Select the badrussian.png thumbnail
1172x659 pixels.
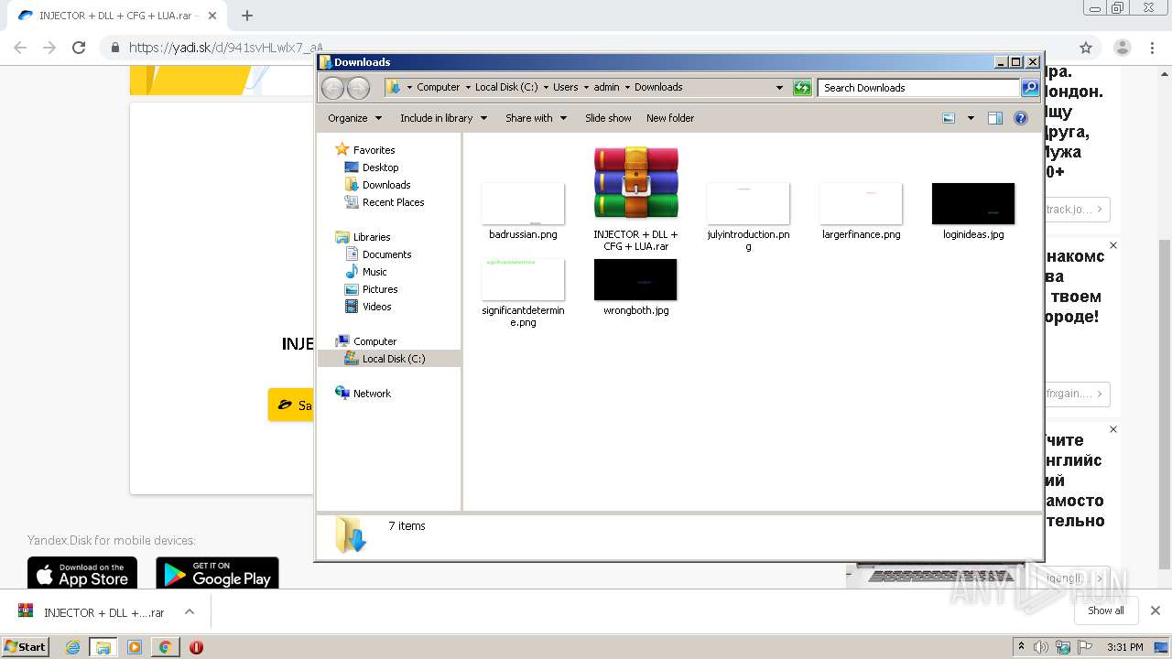(x=523, y=203)
